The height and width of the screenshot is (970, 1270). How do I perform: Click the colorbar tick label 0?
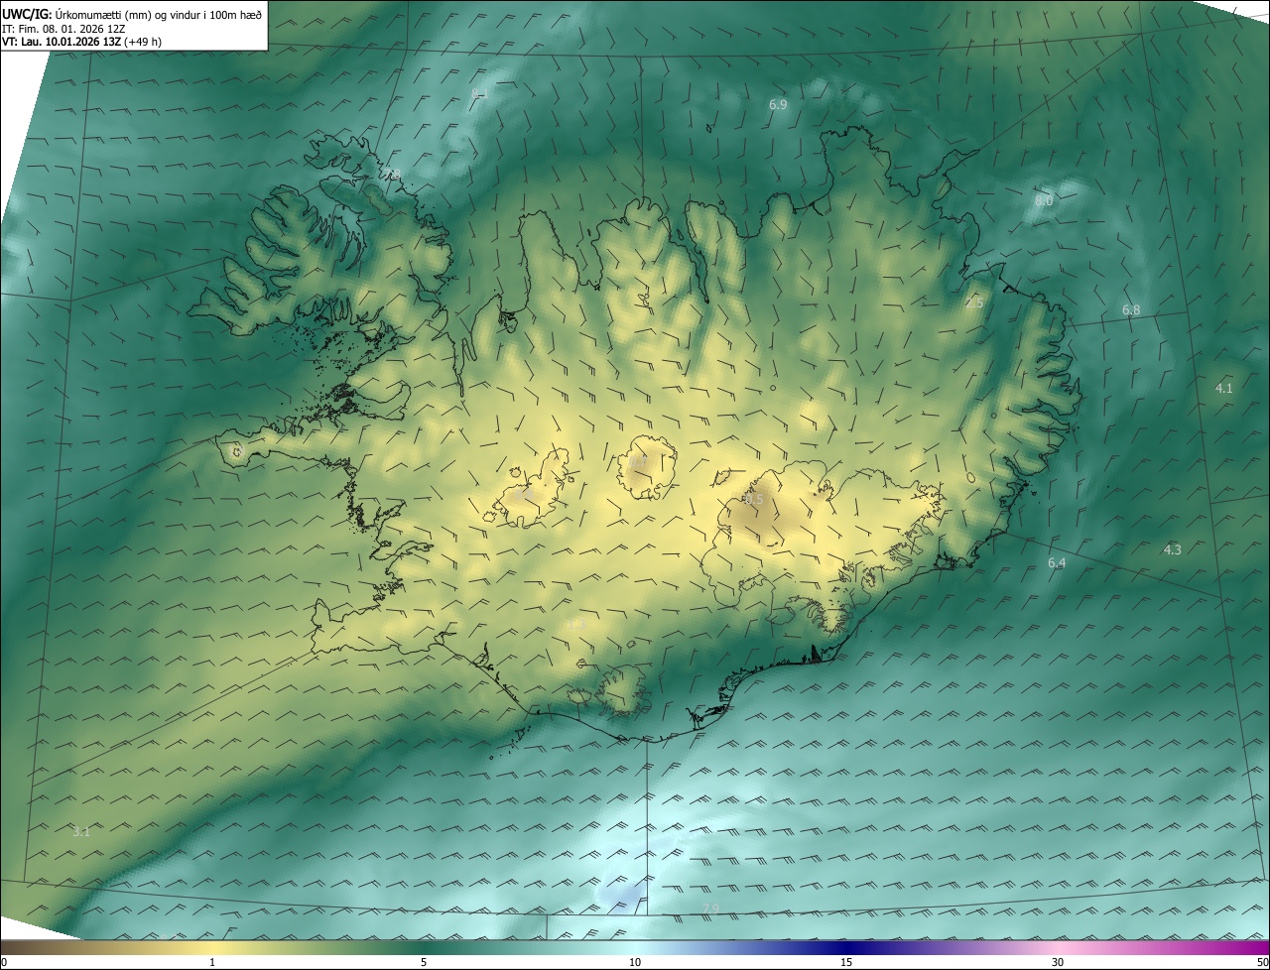point(4,962)
